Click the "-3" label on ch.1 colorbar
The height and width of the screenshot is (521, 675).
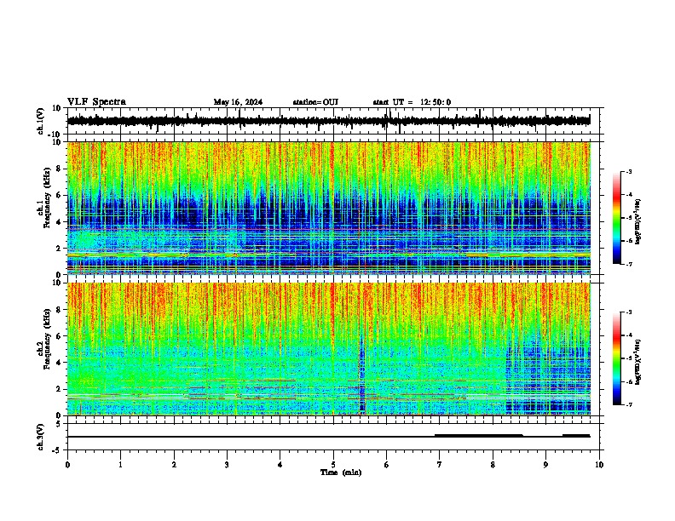point(628,171)
